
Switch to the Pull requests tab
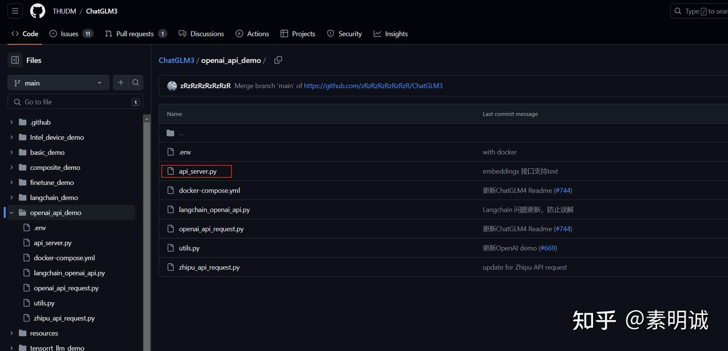[x=135, y=34]
